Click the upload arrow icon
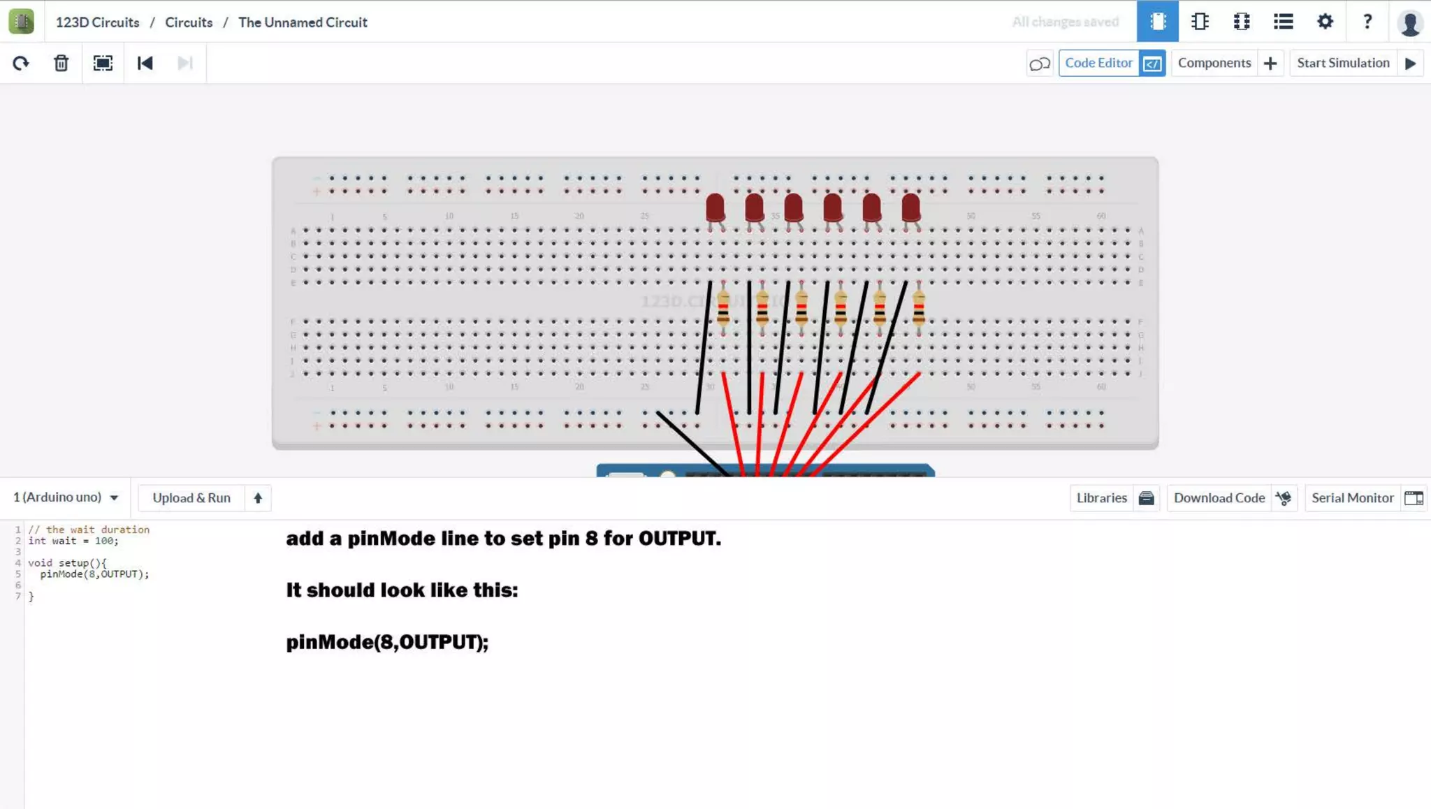Image resolution: width=1431 pixels, height=809 pixels. 258,498
